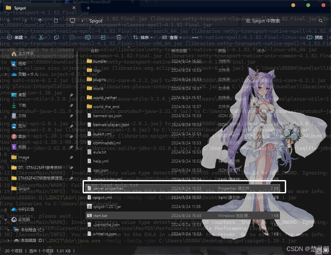Open Spigot folder in sidebar
Screen dimensions: 331x255
(20, 188)
